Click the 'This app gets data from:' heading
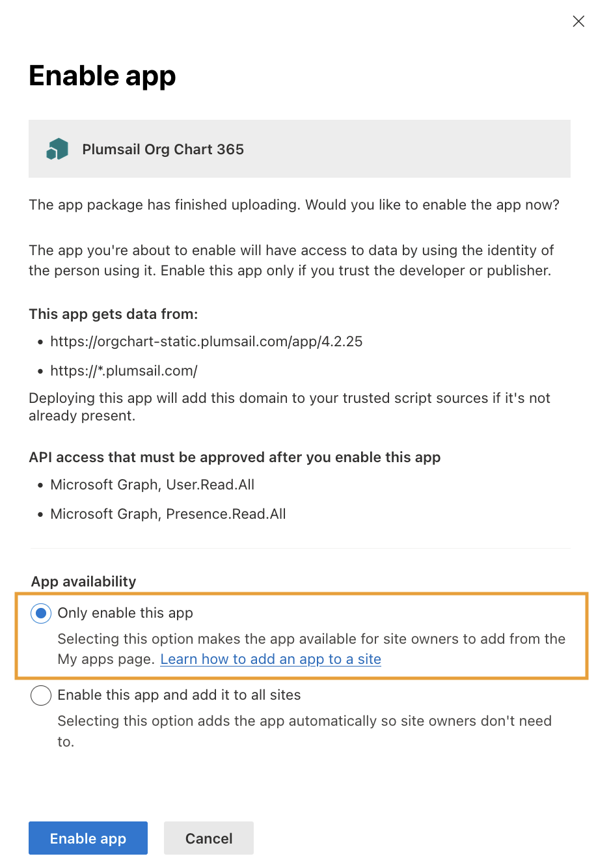 (113, 314)
